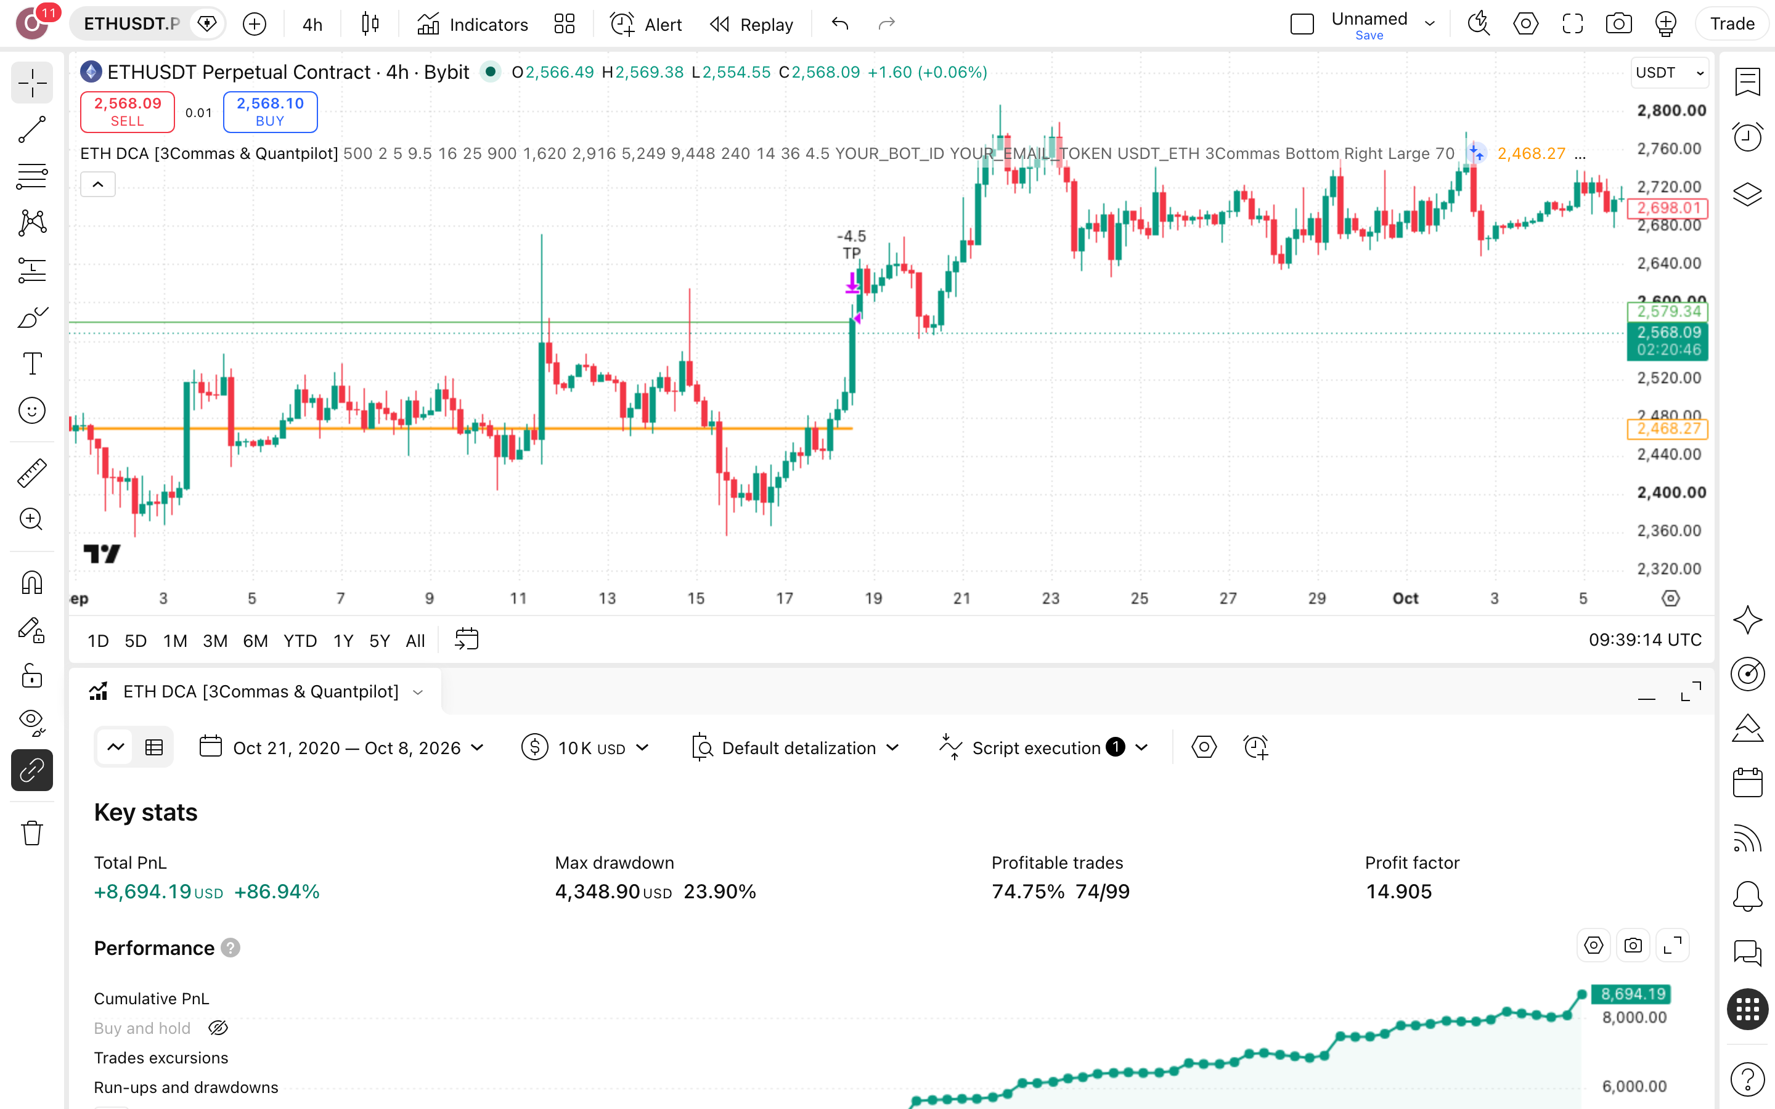Click the red SELL price button
The image size is (1775, 1109).
[x=128, y=112]
